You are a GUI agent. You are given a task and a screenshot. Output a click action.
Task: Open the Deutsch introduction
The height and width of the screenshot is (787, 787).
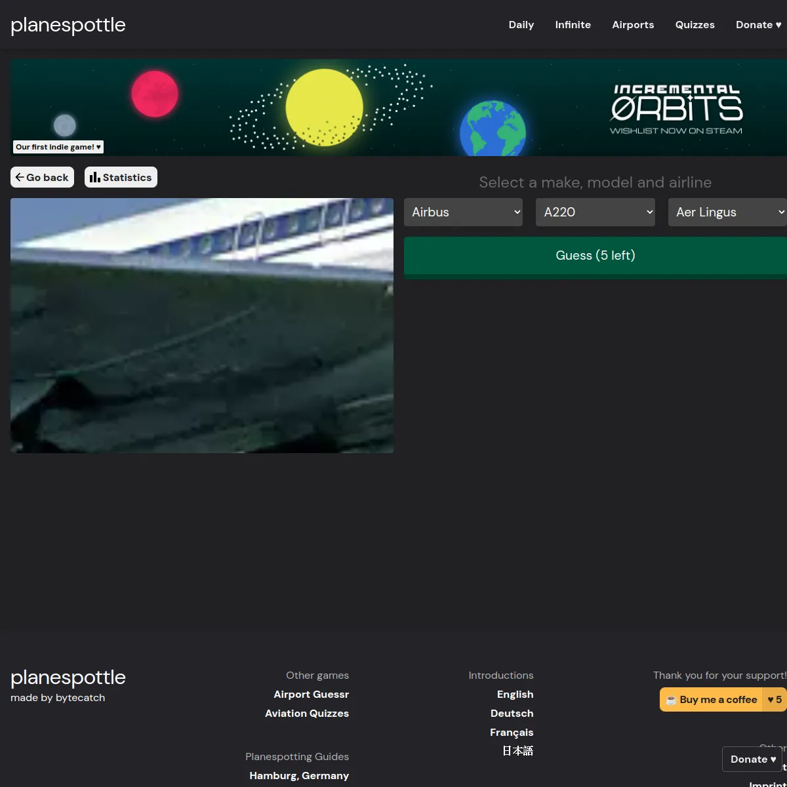point(512,714)
